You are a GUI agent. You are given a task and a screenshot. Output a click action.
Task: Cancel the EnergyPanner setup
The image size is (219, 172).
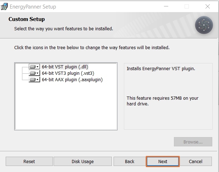click(195, 161)
